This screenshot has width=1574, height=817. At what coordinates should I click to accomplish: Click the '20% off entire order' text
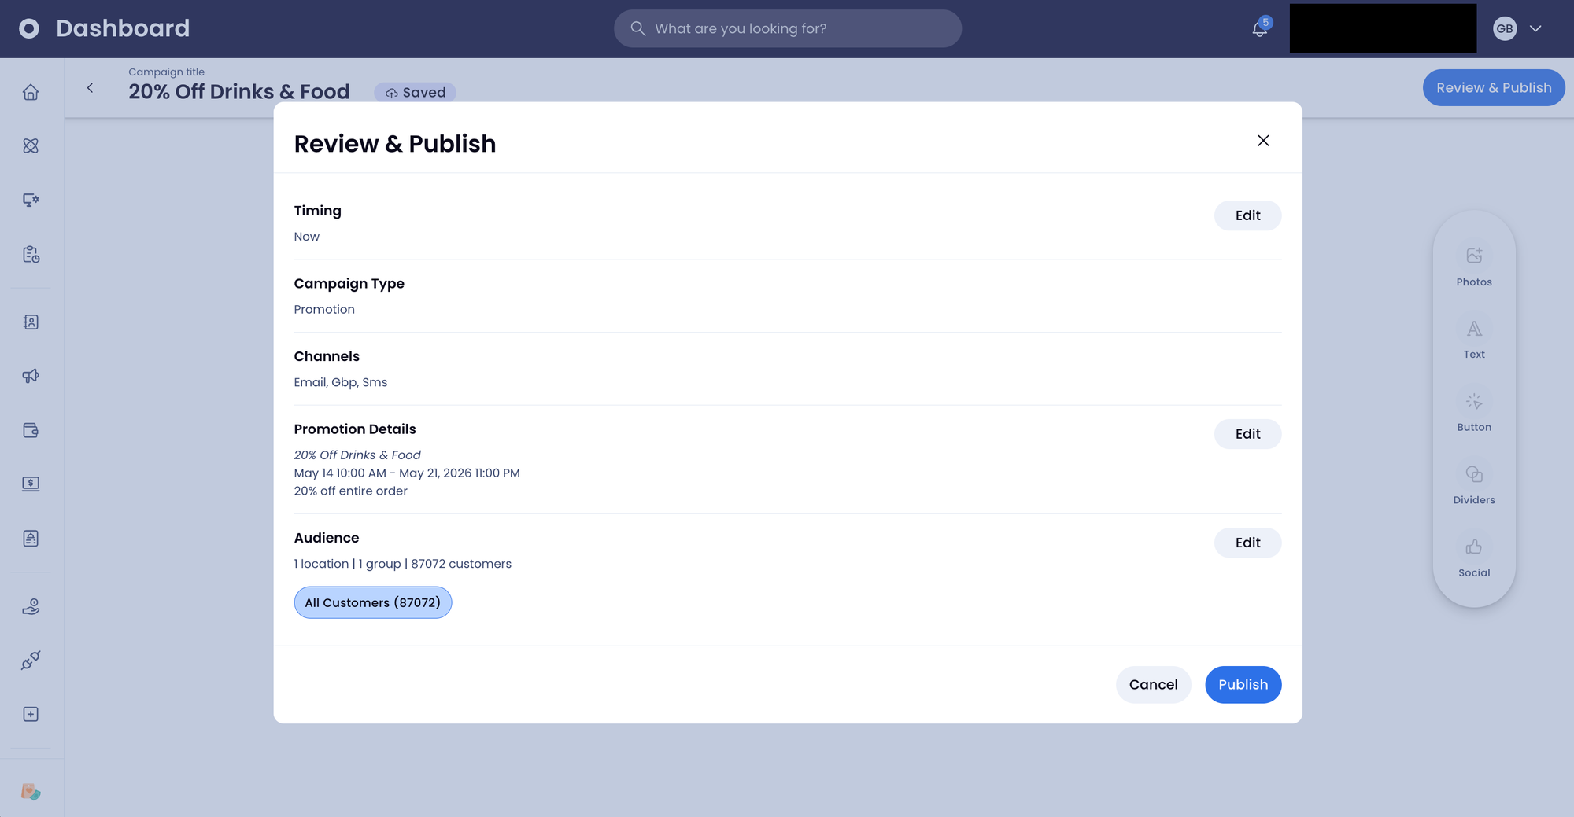[351, 491]
